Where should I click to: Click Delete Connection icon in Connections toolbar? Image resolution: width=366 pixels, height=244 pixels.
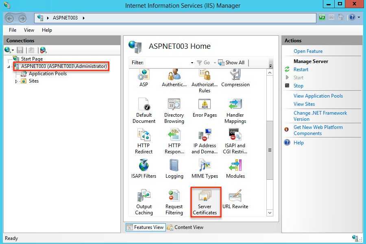point(44,50)
